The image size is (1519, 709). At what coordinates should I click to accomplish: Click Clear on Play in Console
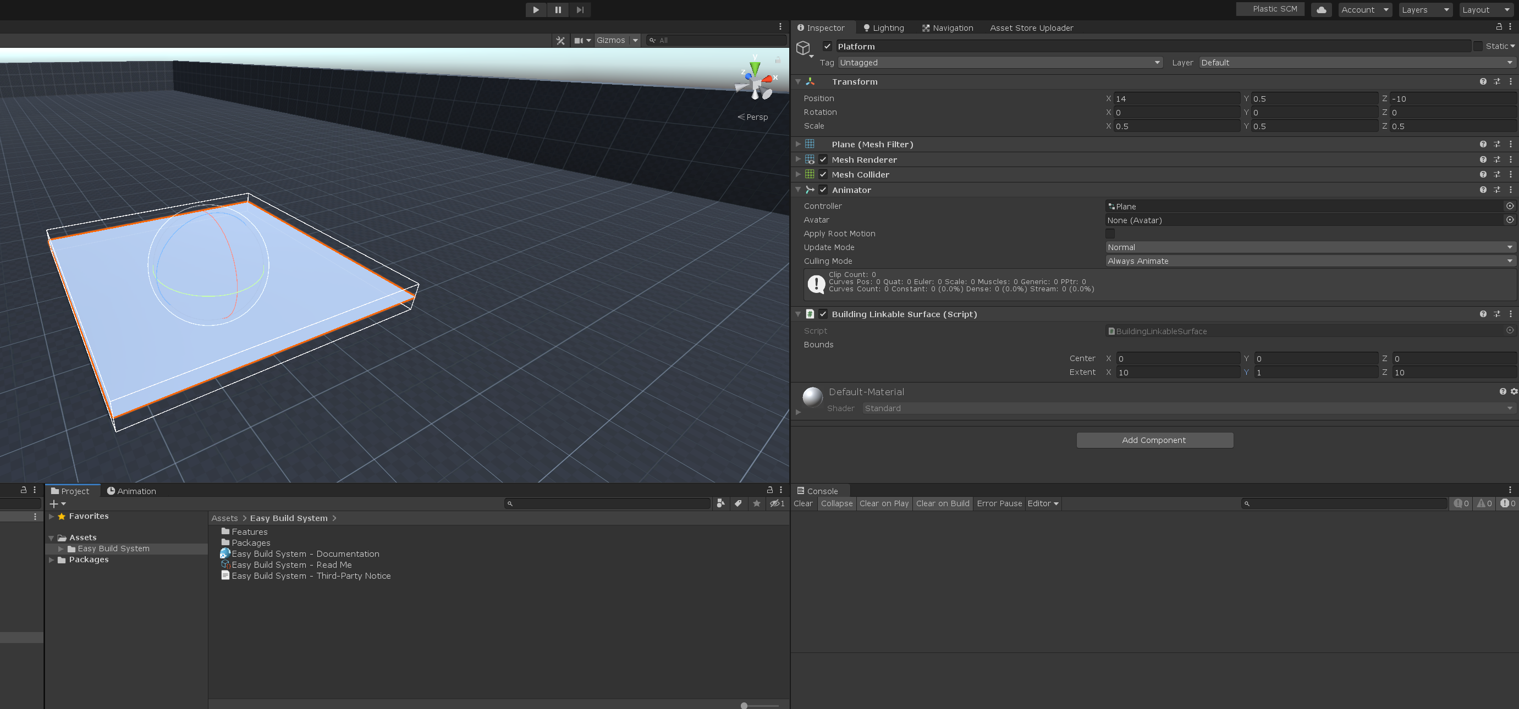tap(883, 503)
